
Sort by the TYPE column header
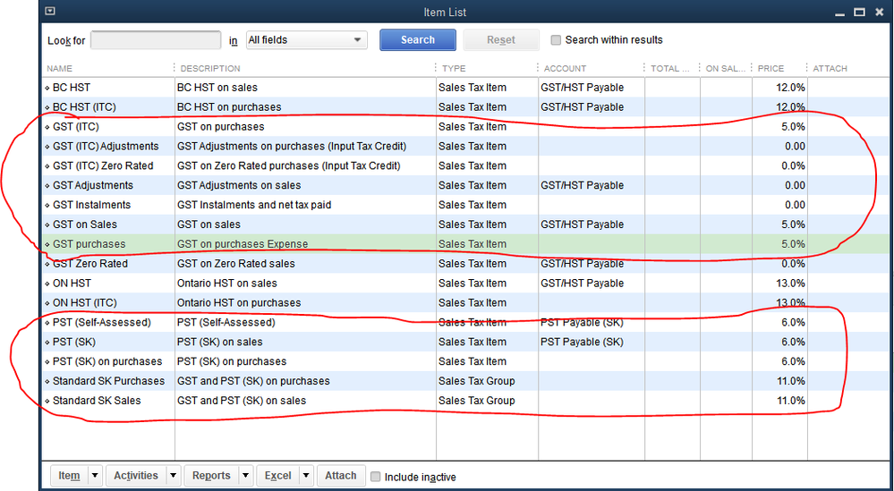[454, 68]
